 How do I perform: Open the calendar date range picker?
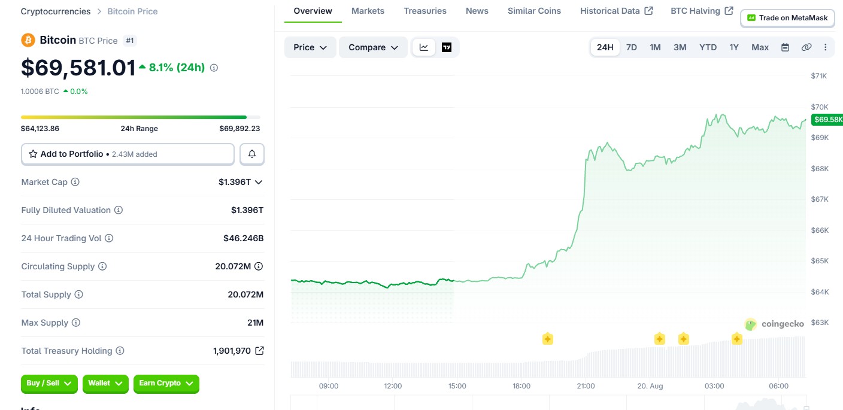coord(785,47)
